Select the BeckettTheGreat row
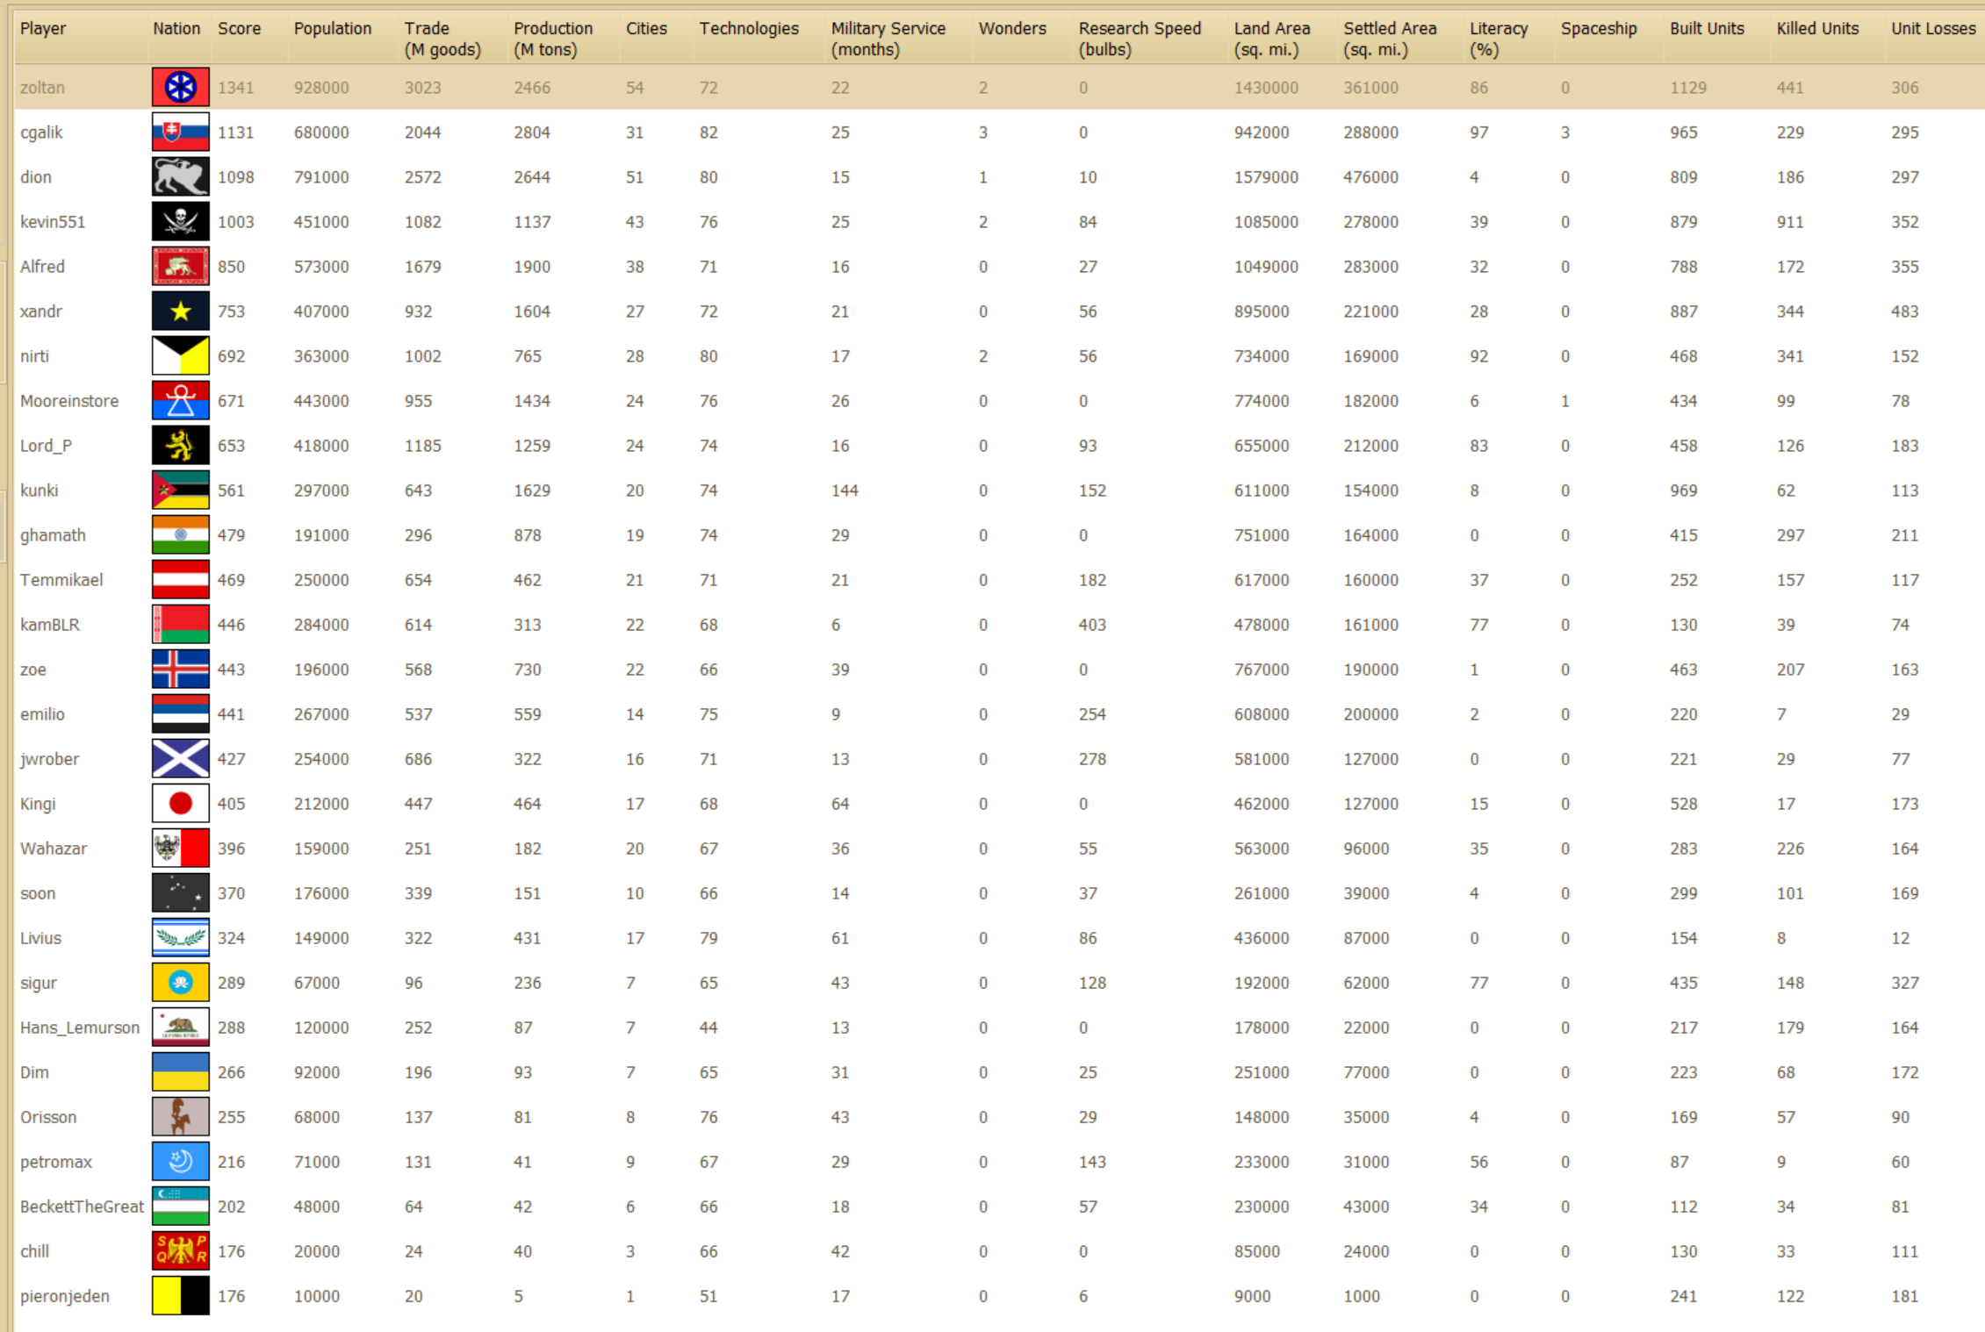1985x1332 pixels. (x=81, y=1207)
